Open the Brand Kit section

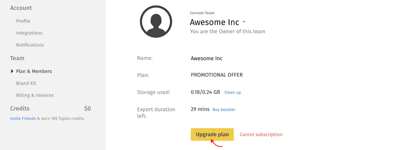coord(26,83)
